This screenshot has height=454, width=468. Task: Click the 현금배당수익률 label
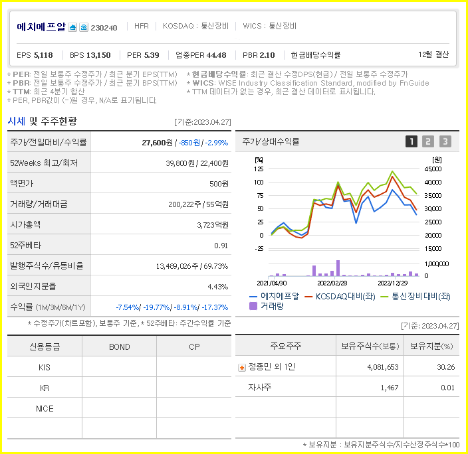pos(316,55)
